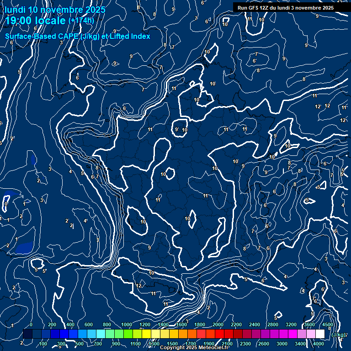Click legend scale label '3200'
This screenshot has width=351, height=351.
[x=291, y=324]
